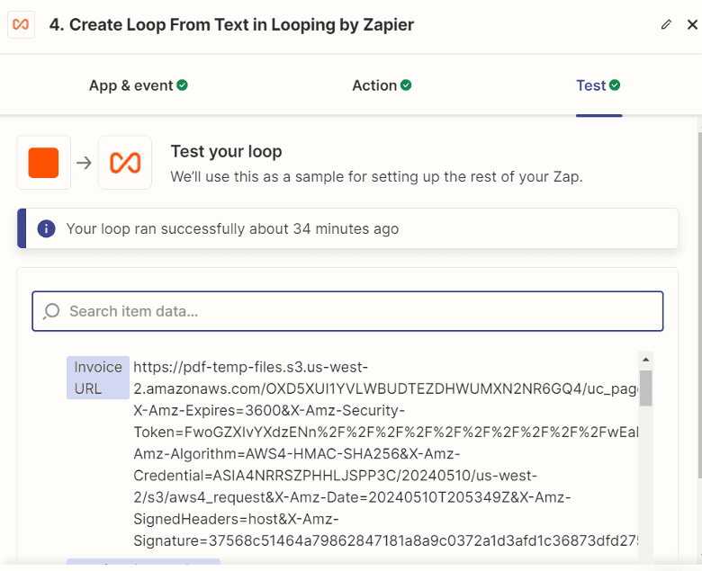Click the X-Amz-Expires=3600 line
The image size is (702, 571).
tap(269, 410)
